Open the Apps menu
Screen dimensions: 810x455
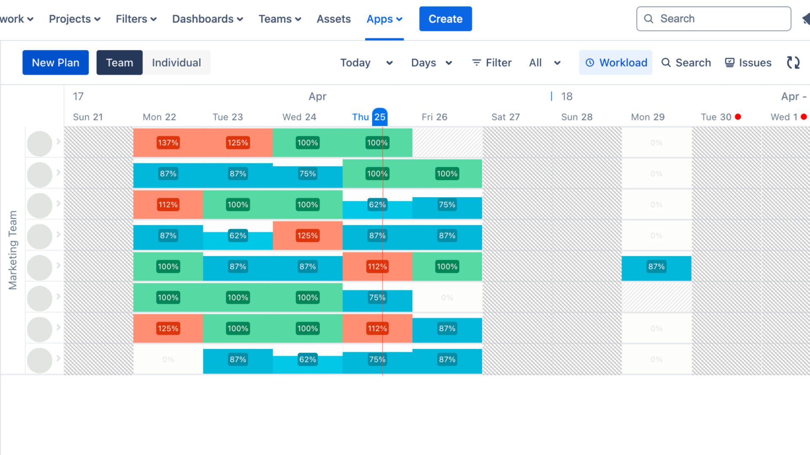click(x=383, y=19)
